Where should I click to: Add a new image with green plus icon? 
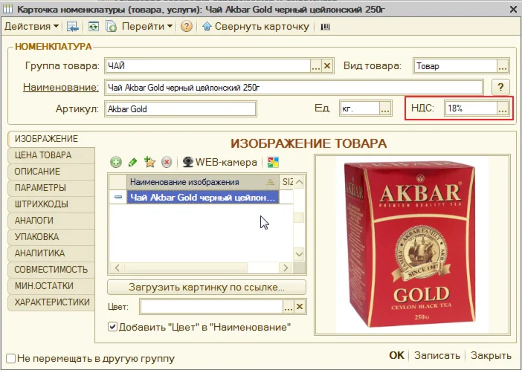tap(116, 163)
